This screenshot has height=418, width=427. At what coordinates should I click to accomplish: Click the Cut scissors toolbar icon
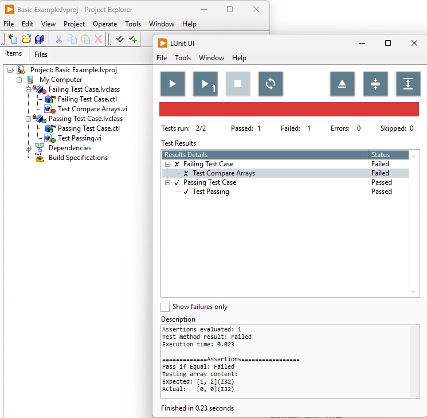coord(58,39)
